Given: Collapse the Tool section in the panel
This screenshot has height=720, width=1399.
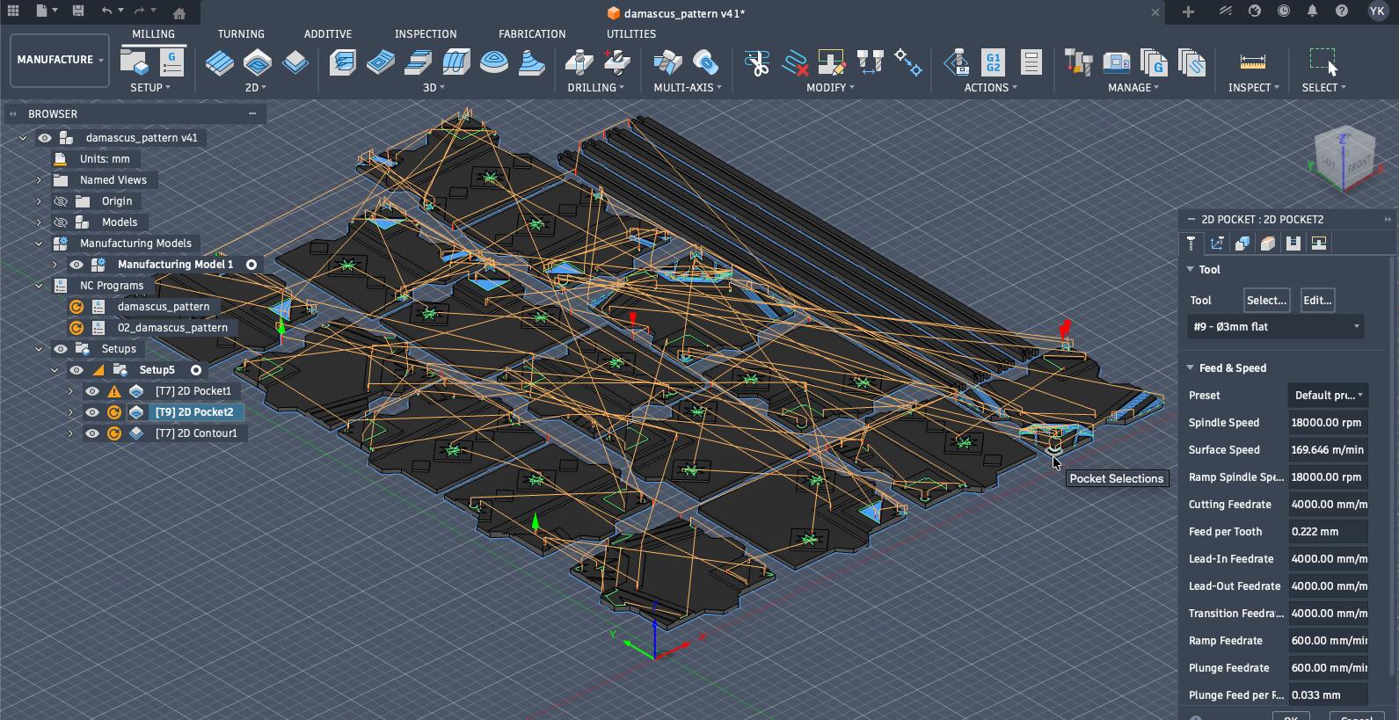Looking at the screenshot, I should tap(1190, 270).
